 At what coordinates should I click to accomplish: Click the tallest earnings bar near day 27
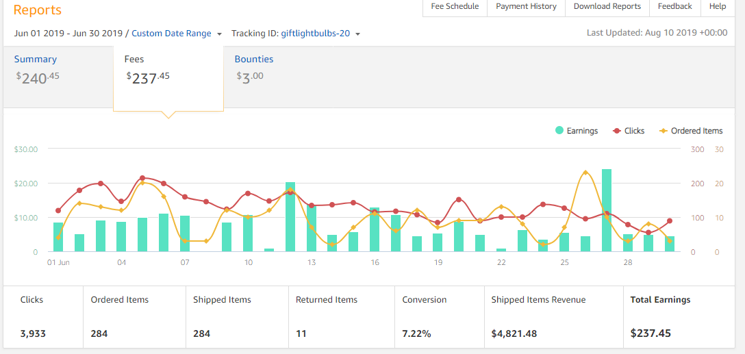607,211
